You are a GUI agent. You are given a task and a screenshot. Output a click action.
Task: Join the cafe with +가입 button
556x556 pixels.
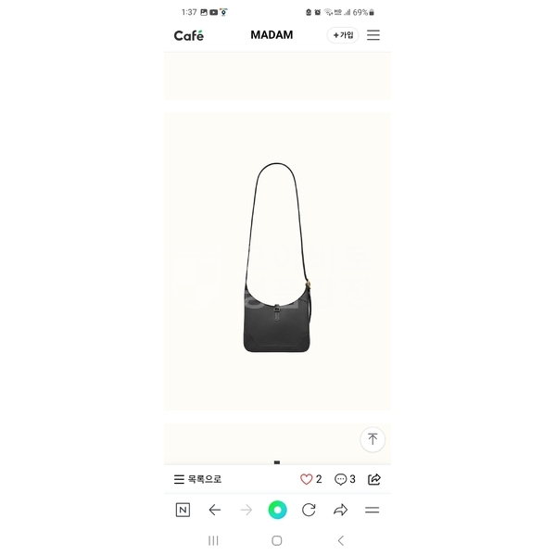(x=343, y=35)
